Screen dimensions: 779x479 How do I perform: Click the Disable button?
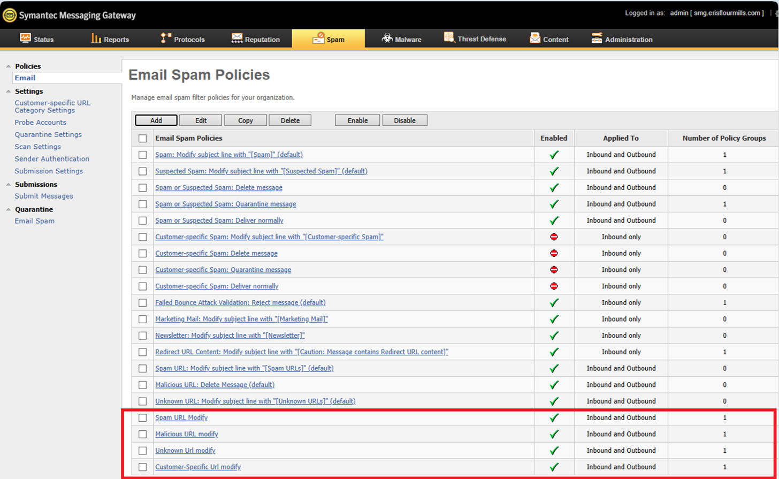(404, 120)
